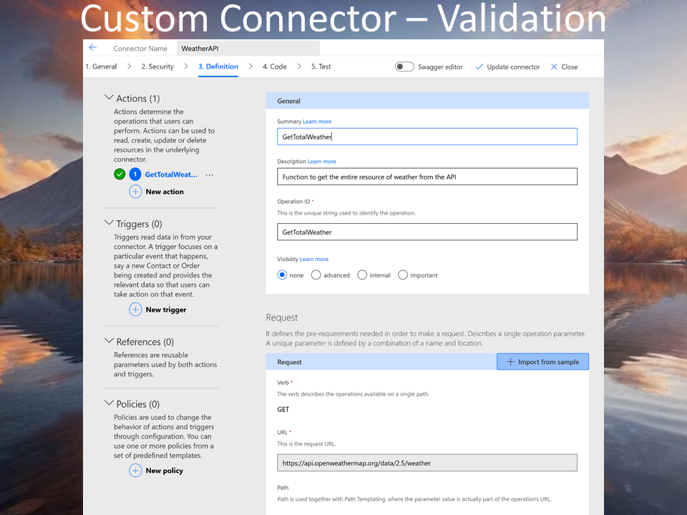The width and height of the screenshot is (687, 515).
Task: Click the Import from sample button
Action: pyautogui.click(x=542, y=362)
